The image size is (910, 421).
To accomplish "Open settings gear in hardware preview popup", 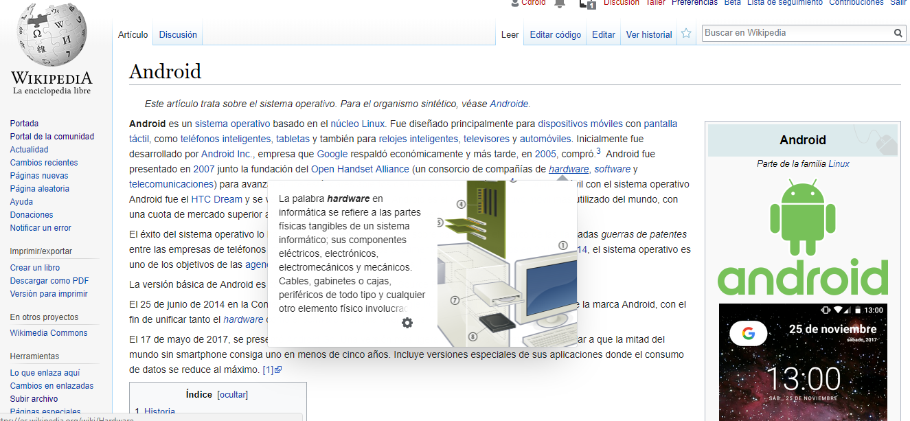I will point(407,323).
